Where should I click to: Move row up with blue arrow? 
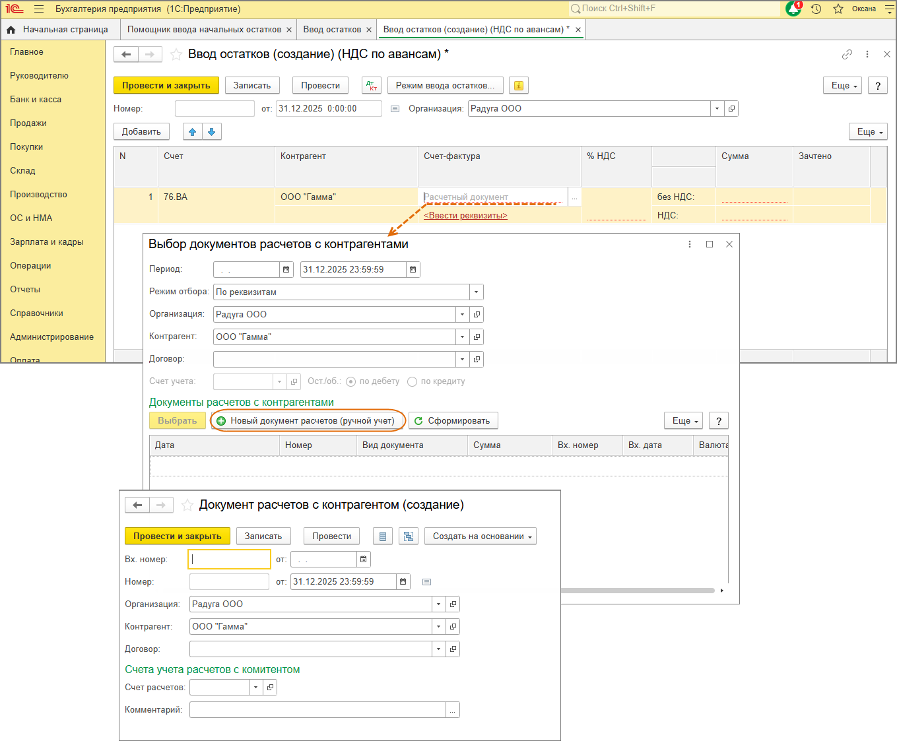coord(192,132)
